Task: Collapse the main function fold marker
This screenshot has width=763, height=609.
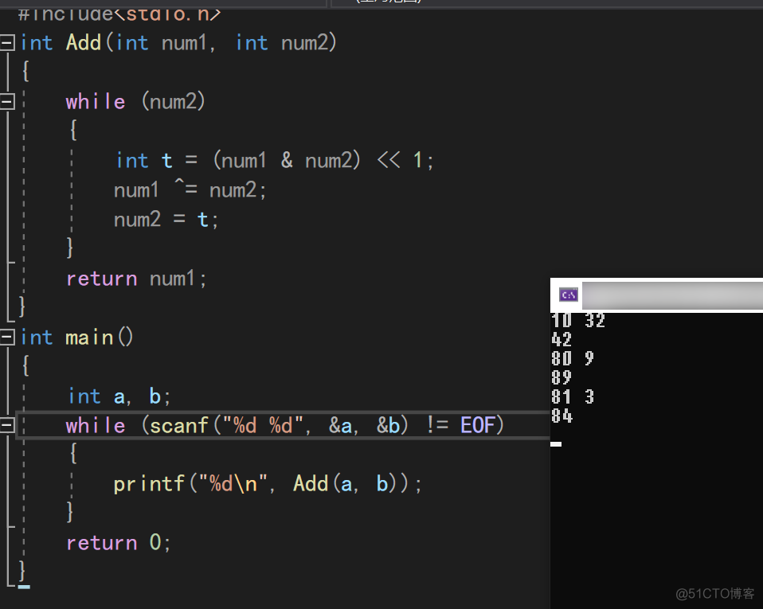Action: pos(7,337)
